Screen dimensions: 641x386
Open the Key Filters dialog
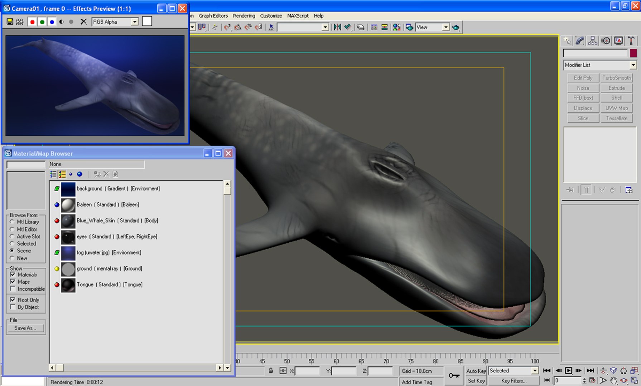[x=514, y=381]
